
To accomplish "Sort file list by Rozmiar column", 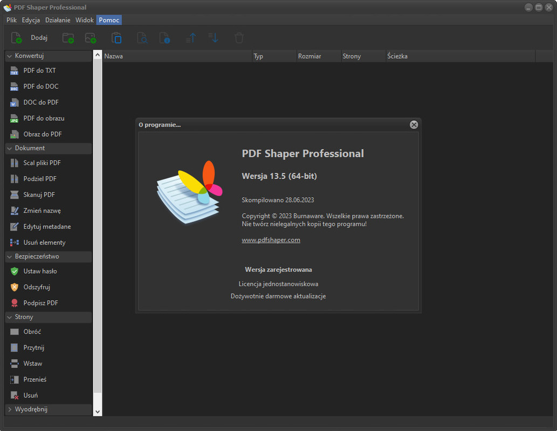I will (x=319, y=56).
